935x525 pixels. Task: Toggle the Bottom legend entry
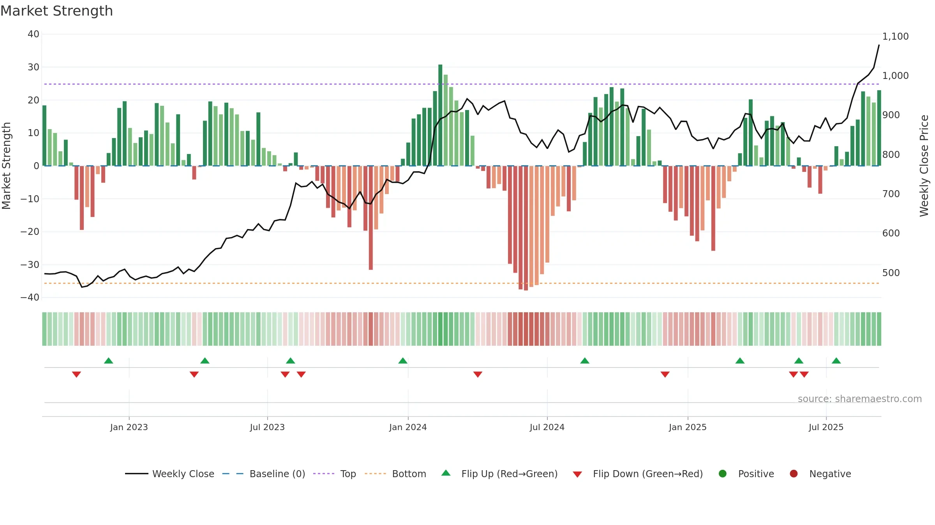395,474
